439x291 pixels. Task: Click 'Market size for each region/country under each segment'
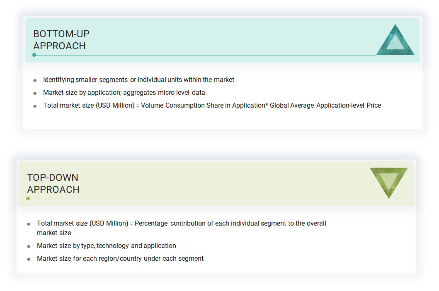pyautogui.click(x=120, y=258)
